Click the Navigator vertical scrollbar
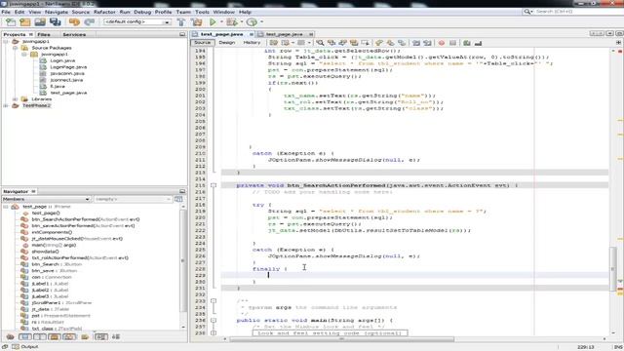 pos(183,260)
